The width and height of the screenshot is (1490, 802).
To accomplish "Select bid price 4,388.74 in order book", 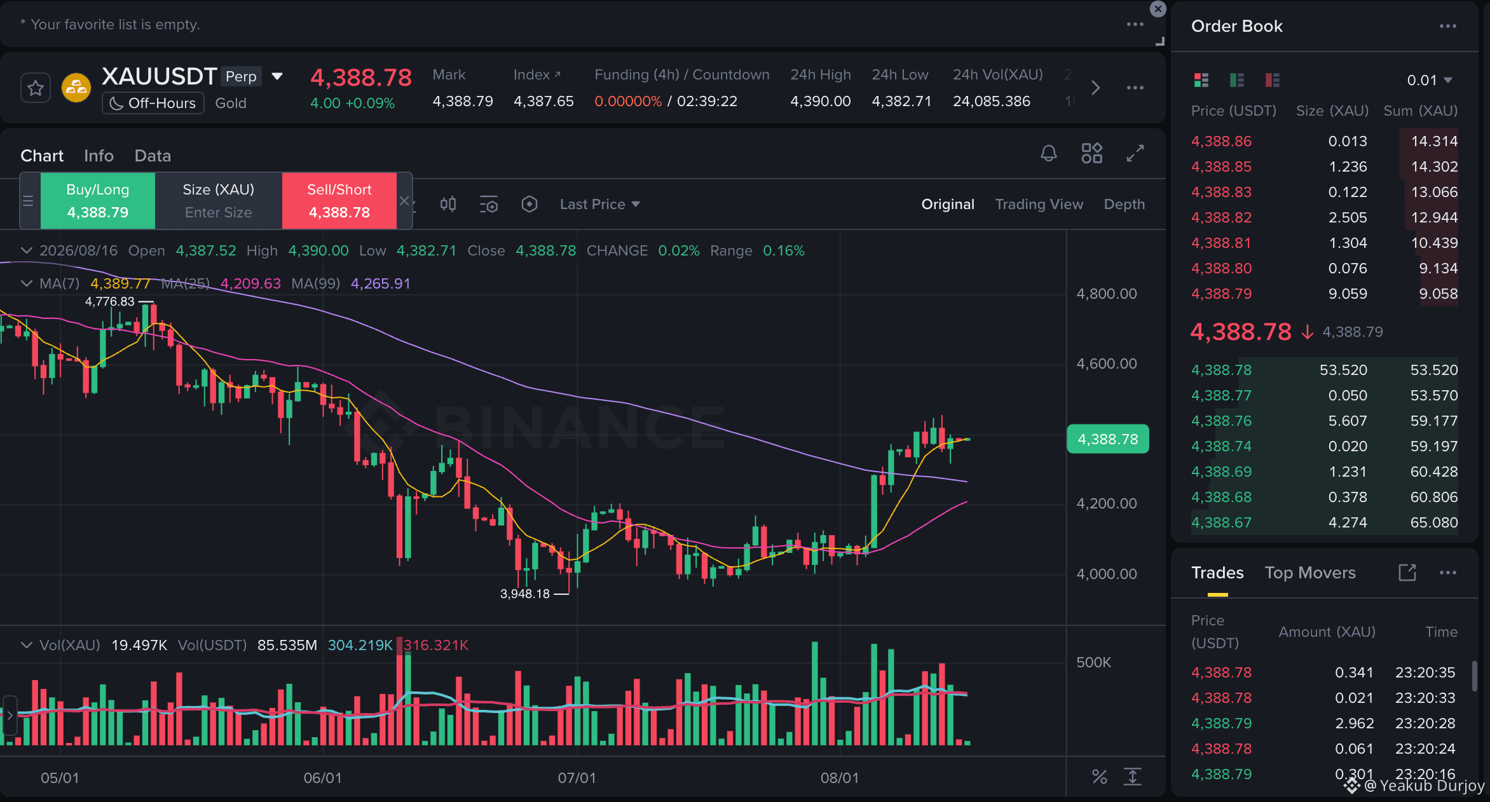I will [x=1221, y=446].
